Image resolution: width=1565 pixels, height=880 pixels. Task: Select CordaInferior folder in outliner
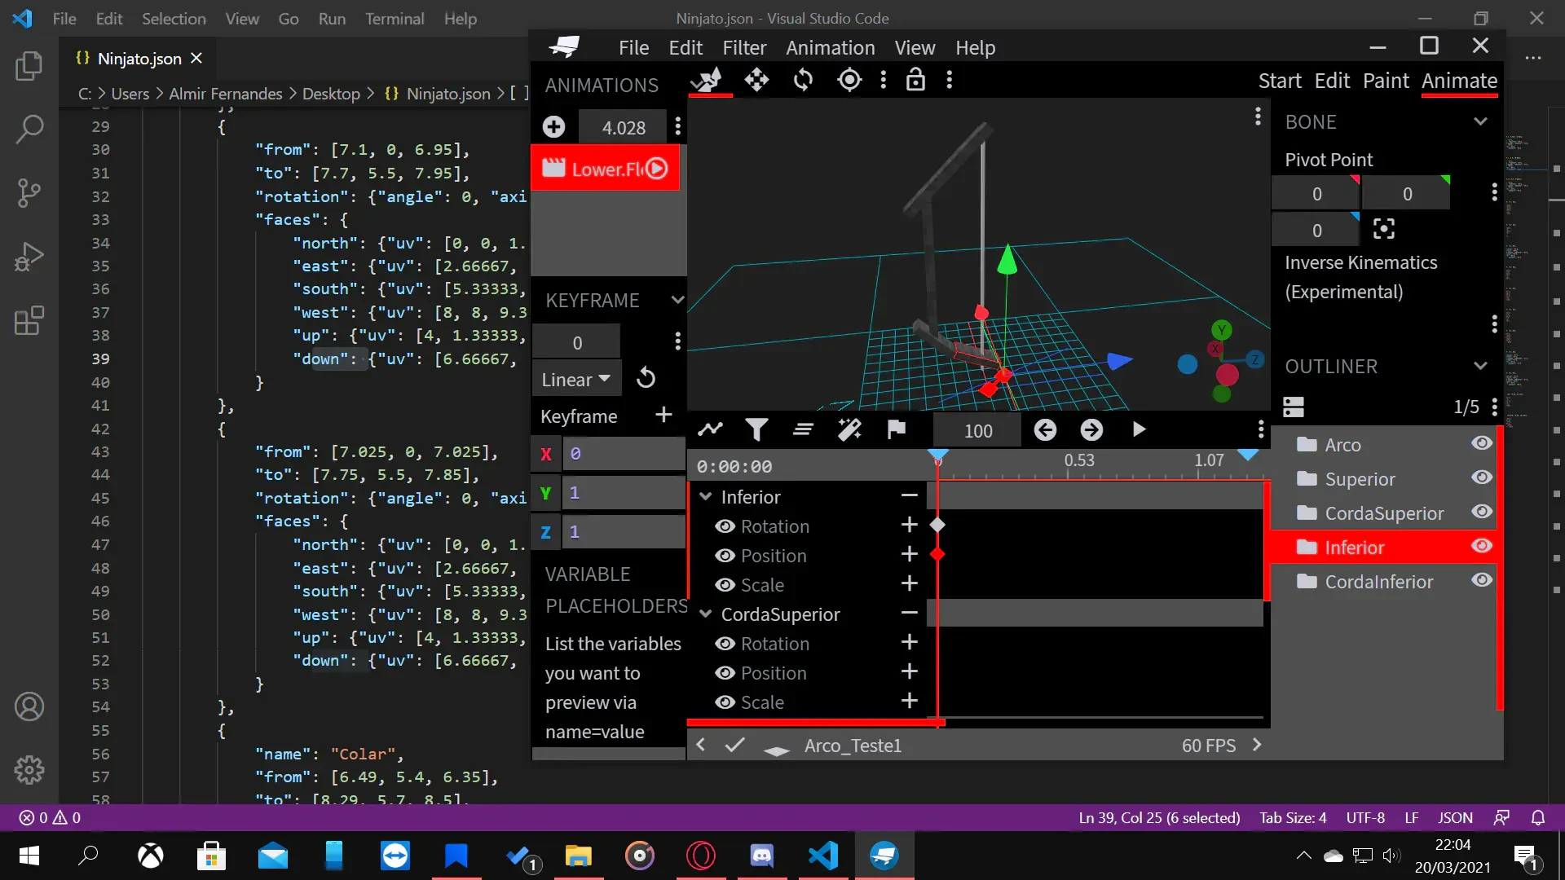[1378, 581]
